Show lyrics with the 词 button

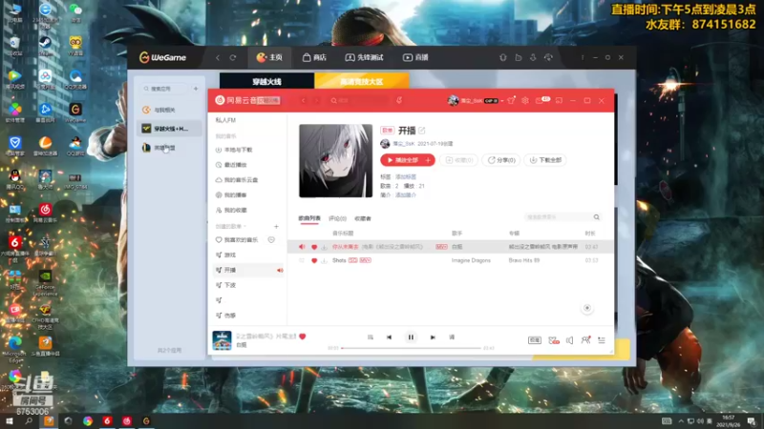(452, 337)
